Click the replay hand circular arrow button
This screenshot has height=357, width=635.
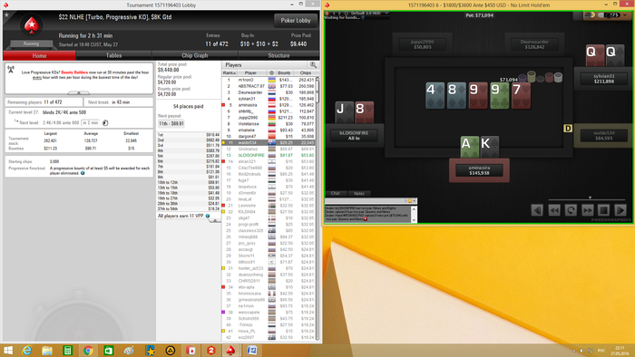[571, 210]
